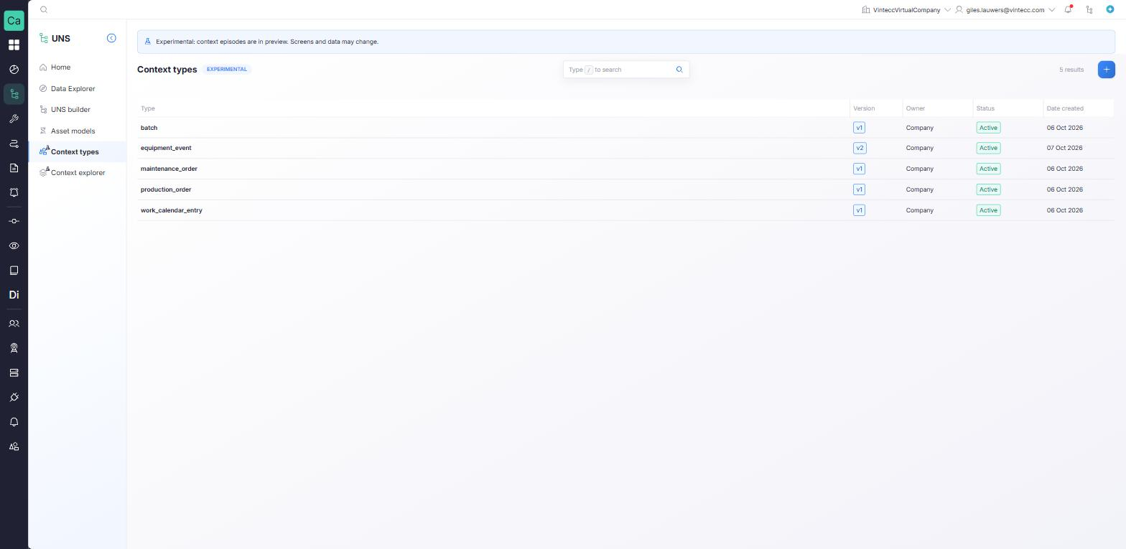Click the hierarchy tree icon in top bar
This screenshot has width=1126, height=549.
1089,9
